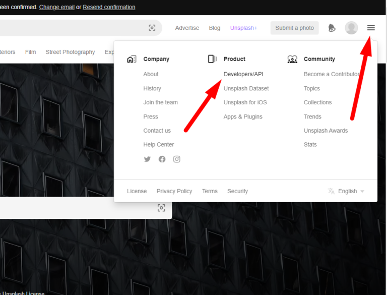387x295 pixels.
Task: Click visual search icon in hero search box
Action: (161, 208)
